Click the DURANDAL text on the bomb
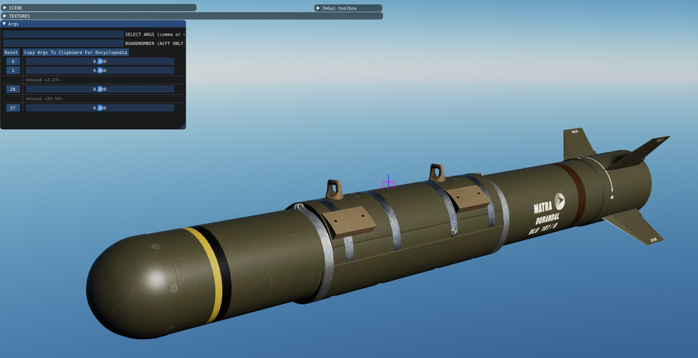 pos(547,221)
